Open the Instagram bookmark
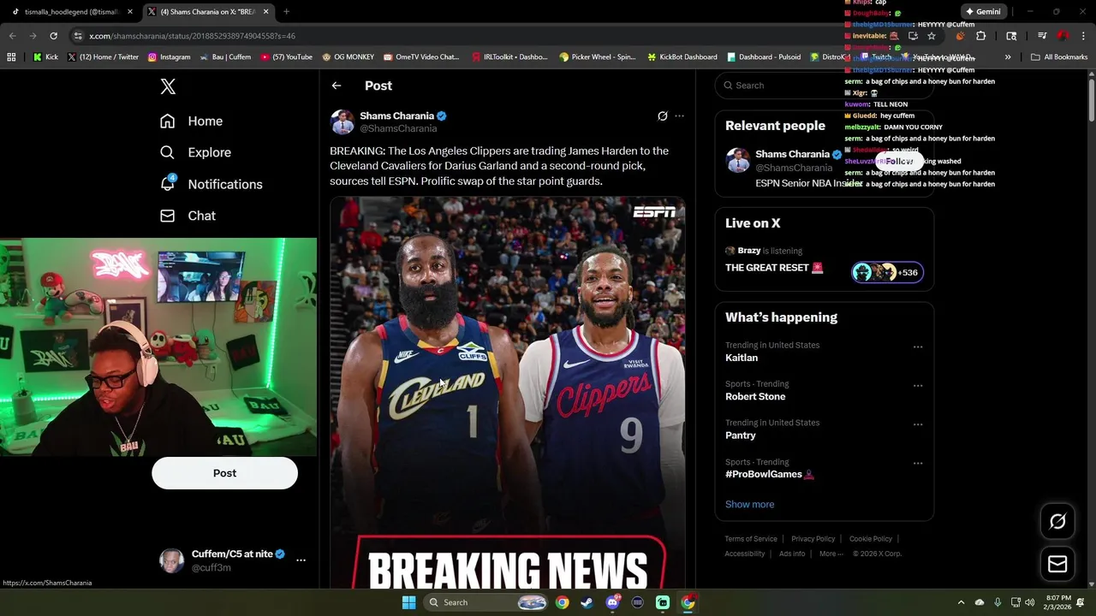 (169, 57)
